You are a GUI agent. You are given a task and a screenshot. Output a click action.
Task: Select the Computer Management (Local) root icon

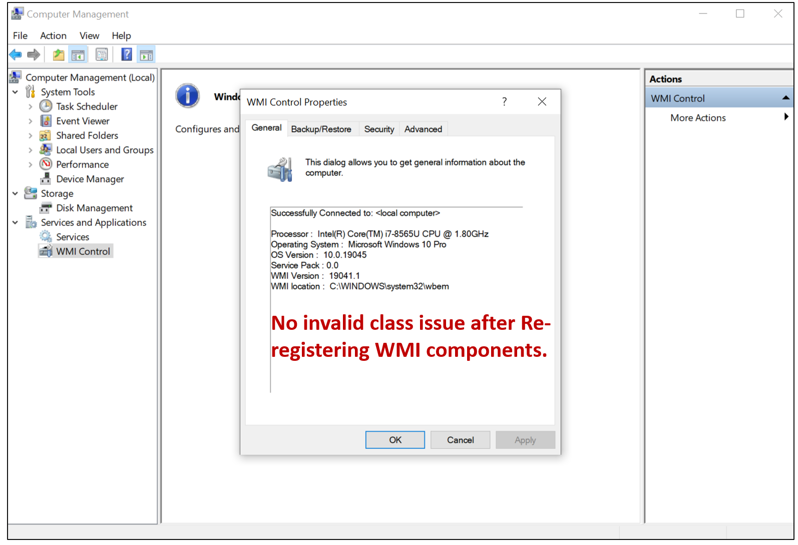pyautogui.click(x=15, y=77)
